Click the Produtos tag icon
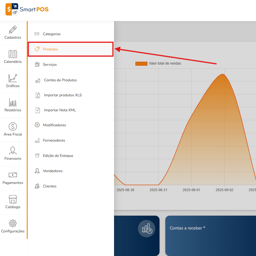The width and height of the screenshot is (256, 256). [x=37, y=49]
